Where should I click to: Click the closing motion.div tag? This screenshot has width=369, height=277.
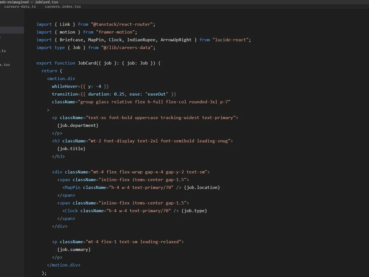(x=63, y=265)
